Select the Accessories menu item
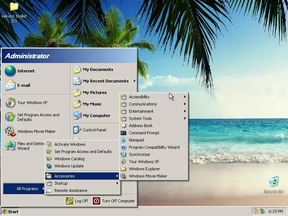The width and height of the screenshot is (288, 216). (82, 176)
